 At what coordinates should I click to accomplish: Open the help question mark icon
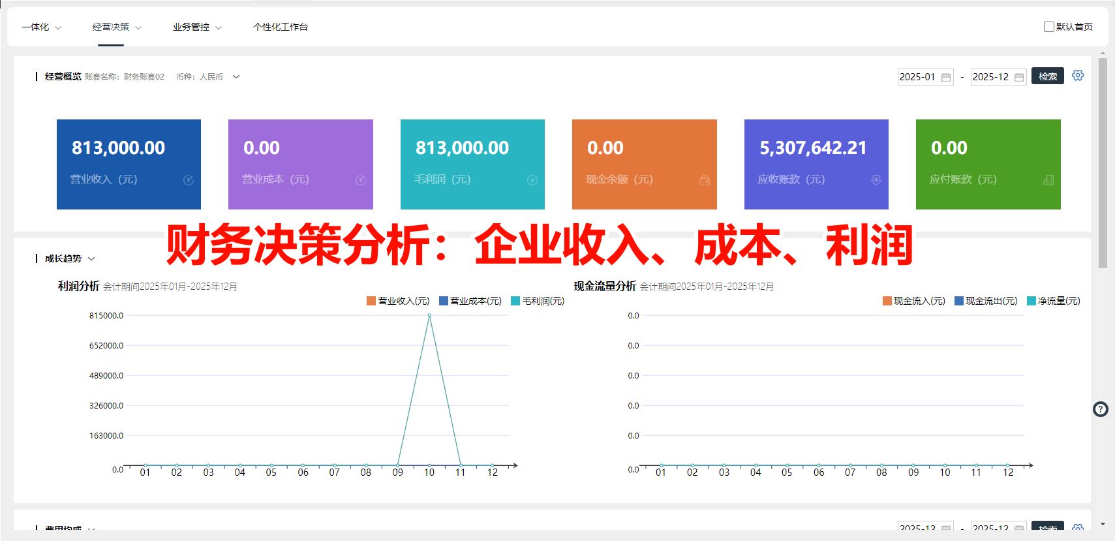coord(1101,409)
